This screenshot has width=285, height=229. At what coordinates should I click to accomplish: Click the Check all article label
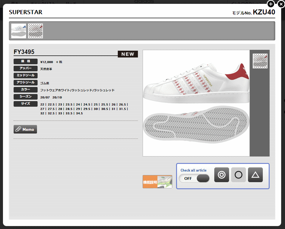pyautogui.click(x=194, y=170)
